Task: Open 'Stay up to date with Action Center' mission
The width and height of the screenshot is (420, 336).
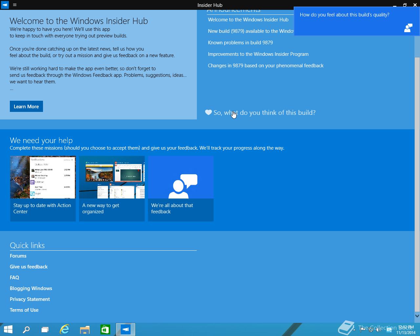Action: pyautogui.click(x=43, y=189)
